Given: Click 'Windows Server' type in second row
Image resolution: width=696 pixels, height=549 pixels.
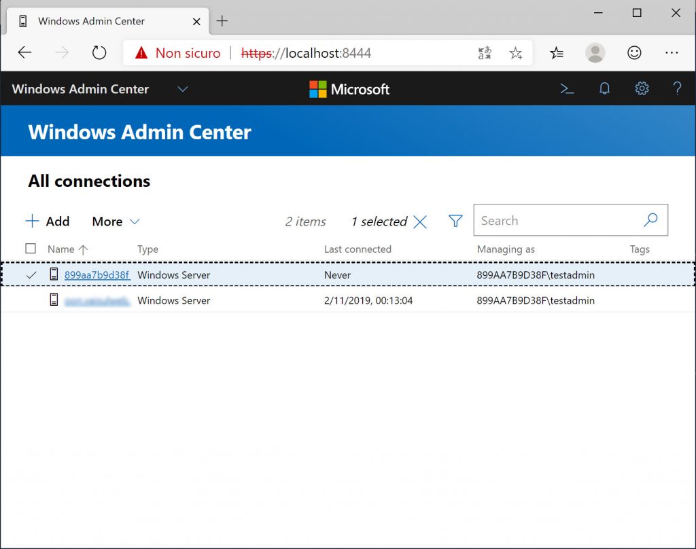Looking at the screenshot, I should coord(173,300).
